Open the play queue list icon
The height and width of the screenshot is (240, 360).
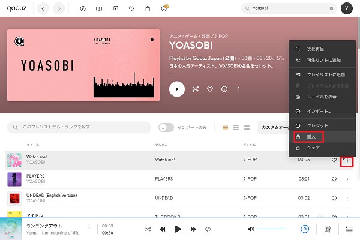(349, 229)
